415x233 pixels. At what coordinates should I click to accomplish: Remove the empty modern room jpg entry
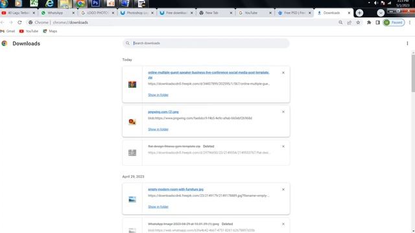pos(283,190)
